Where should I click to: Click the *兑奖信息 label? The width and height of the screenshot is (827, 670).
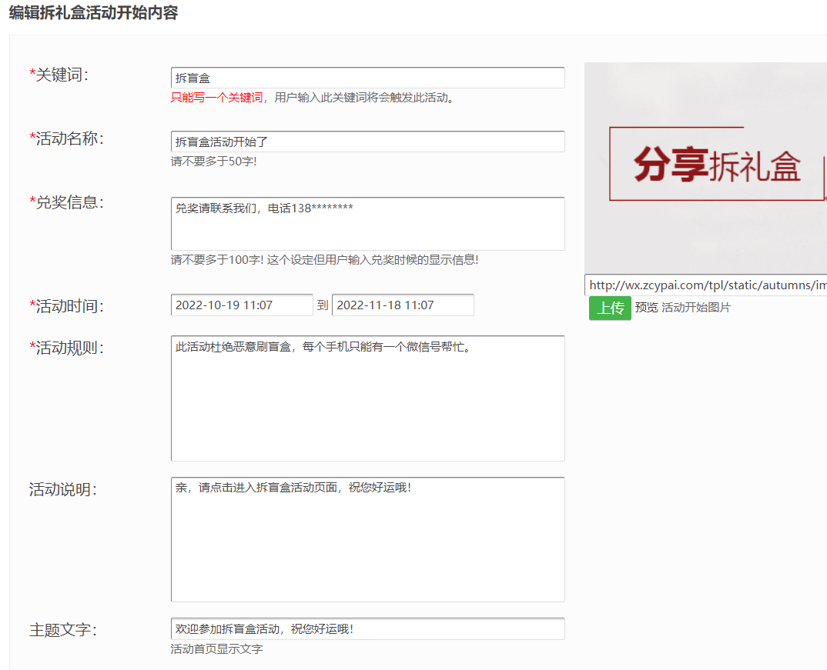tap(66, 202)
